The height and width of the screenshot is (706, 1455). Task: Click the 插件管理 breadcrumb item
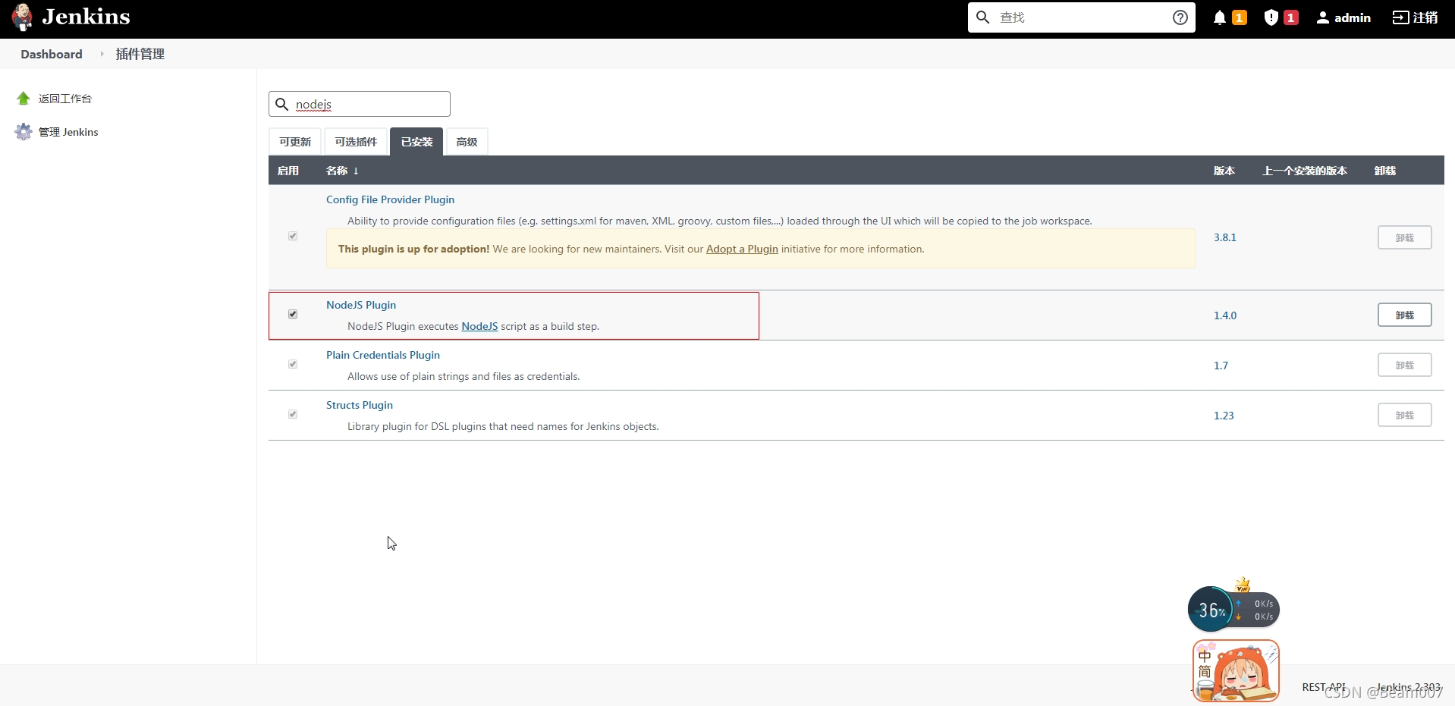[140, 54]
